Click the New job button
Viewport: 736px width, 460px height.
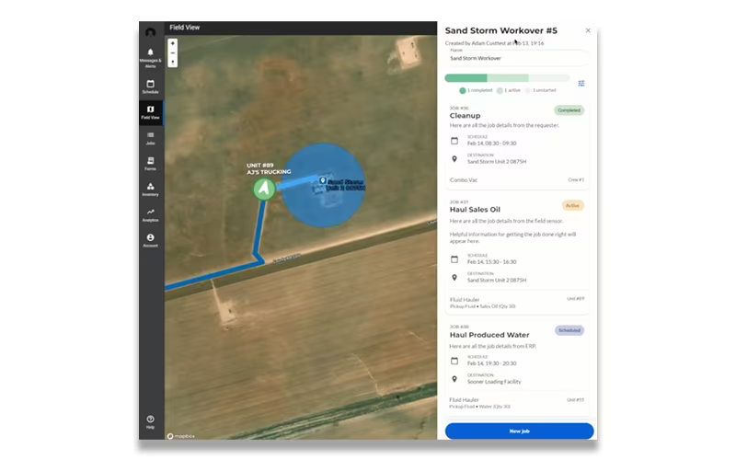(519, 431)
